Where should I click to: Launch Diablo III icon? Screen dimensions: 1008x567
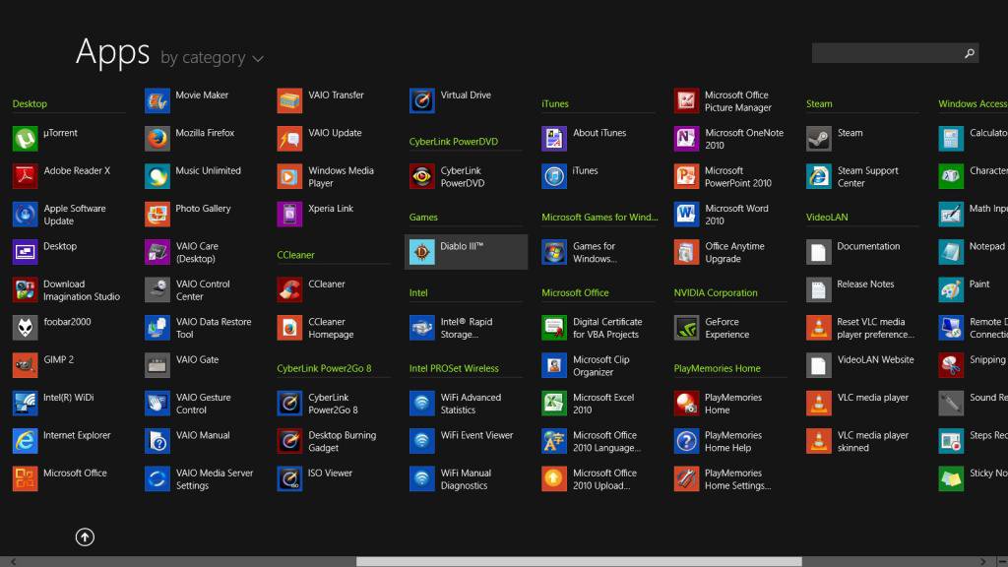[422, 252]
